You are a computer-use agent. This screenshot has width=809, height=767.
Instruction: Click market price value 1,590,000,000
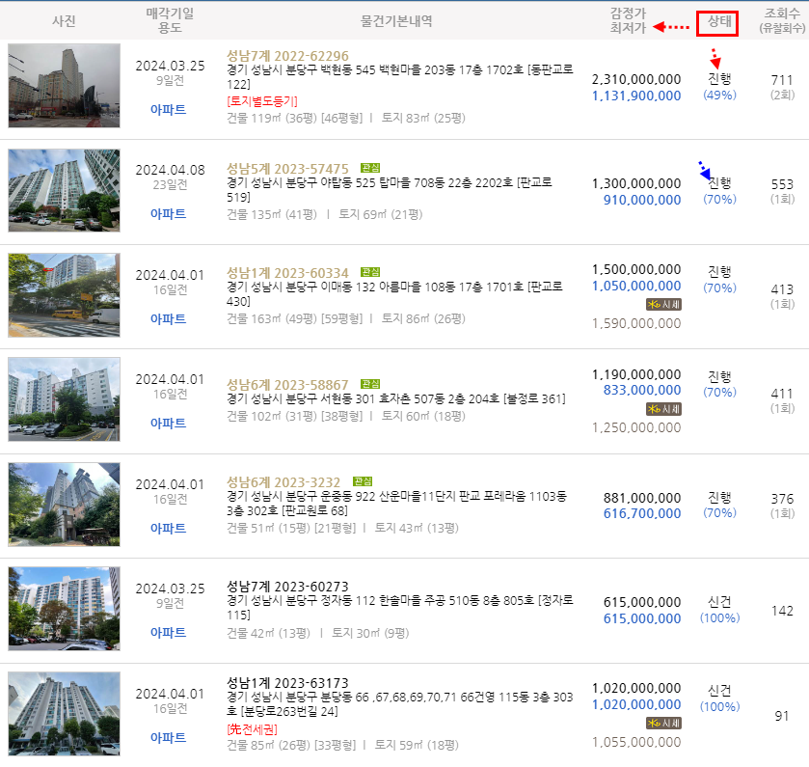pos(636,323)
